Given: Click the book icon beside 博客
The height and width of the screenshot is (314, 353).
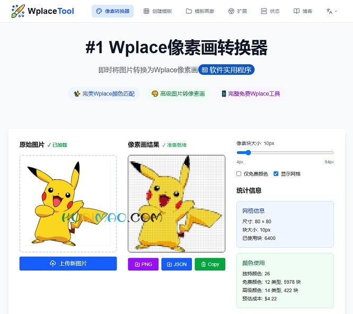Looking at the screenshot, I should (296, 11).
